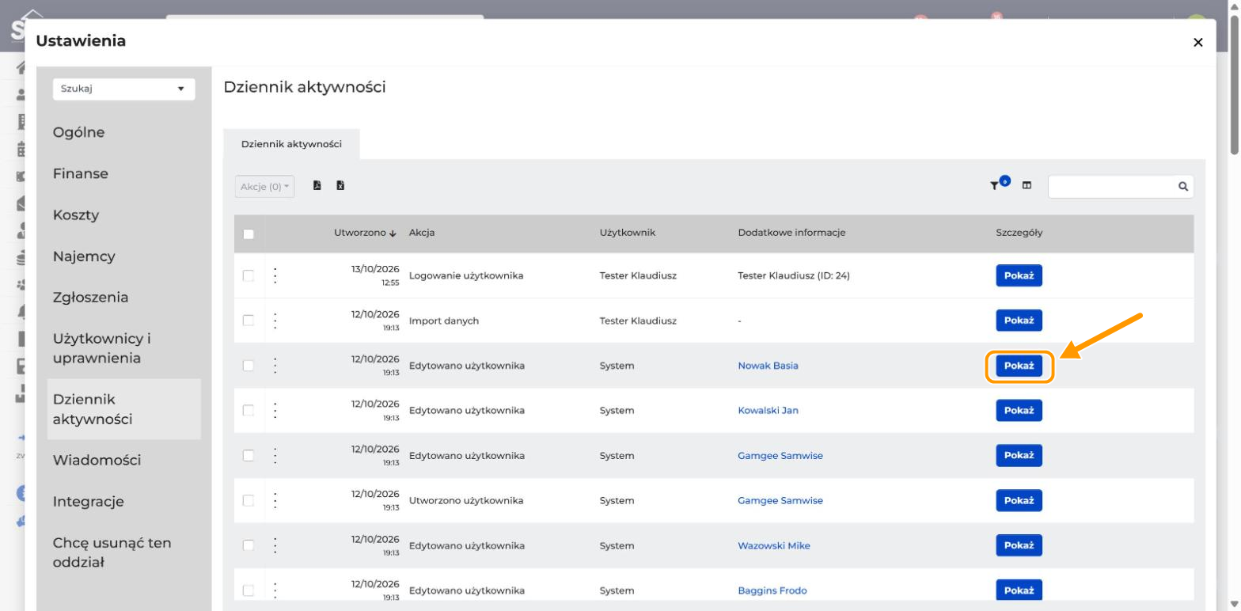1241x611 pixels.
Task: Go to Użytkownicy i uprawnienia section
Action: (103, 348)
